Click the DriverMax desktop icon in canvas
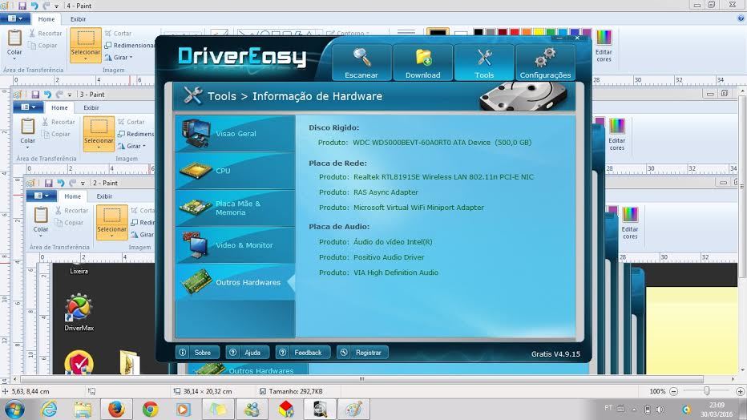The width and height of the screenshot is (747, 420). [79, 313]
